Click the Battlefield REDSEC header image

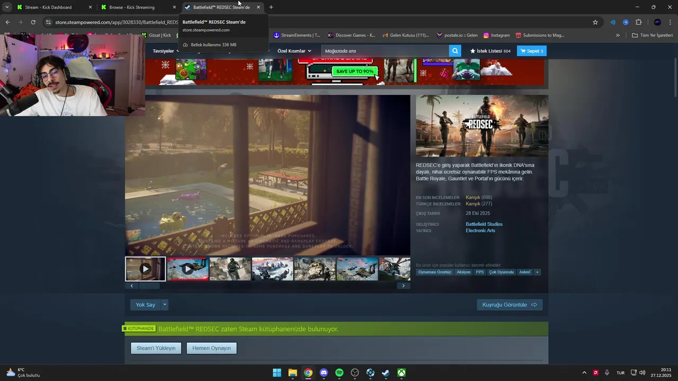point(482,126)
